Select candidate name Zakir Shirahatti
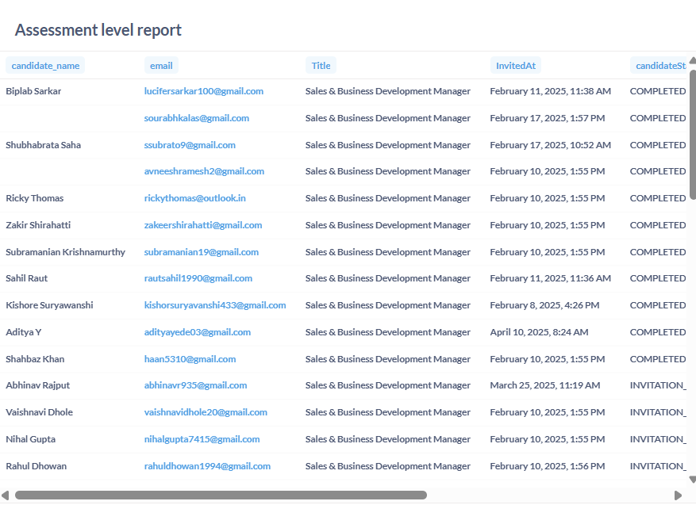696x505 pixels. pos(38,226)
